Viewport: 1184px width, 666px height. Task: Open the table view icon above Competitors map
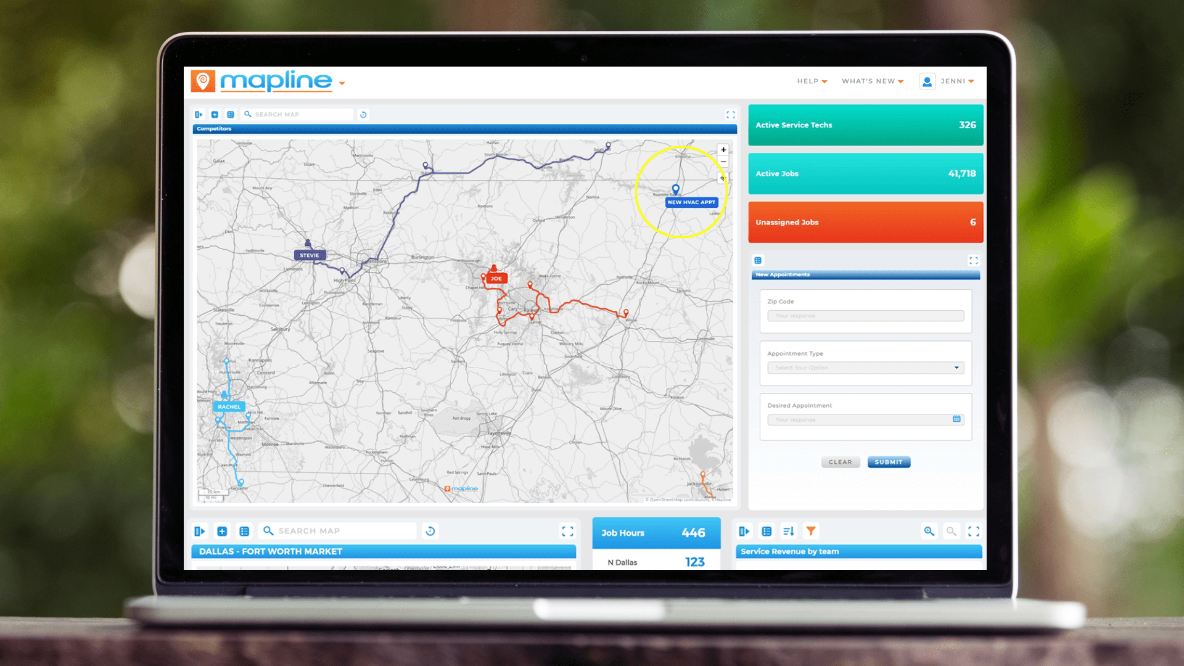pyautogui.click(x=231, y=114)
